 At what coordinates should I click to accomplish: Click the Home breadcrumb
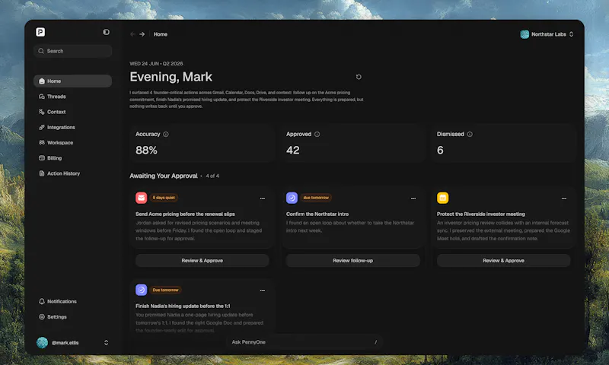pyautogui.click(x=161, y=34)
